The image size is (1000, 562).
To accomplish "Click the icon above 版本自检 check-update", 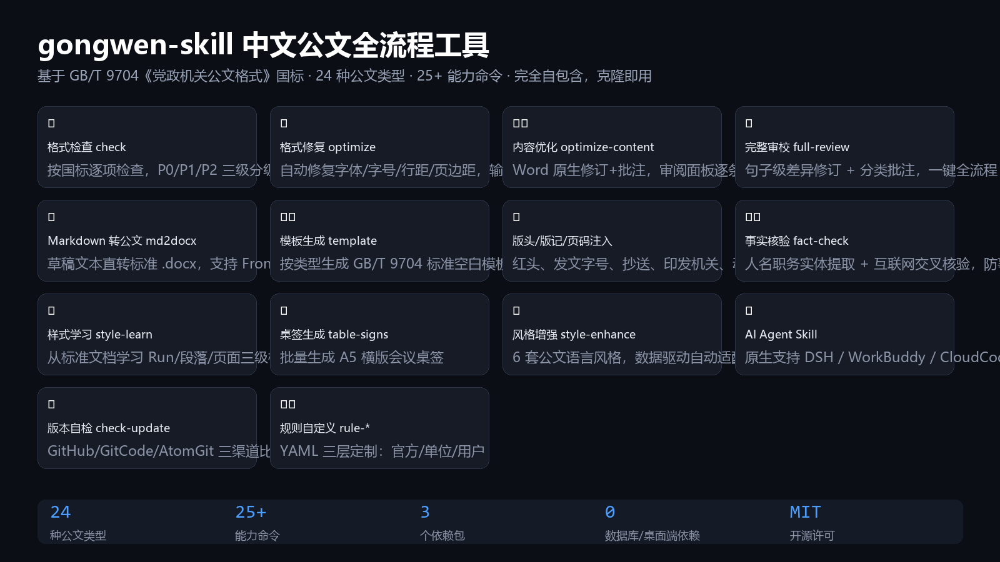I will 51,405.
